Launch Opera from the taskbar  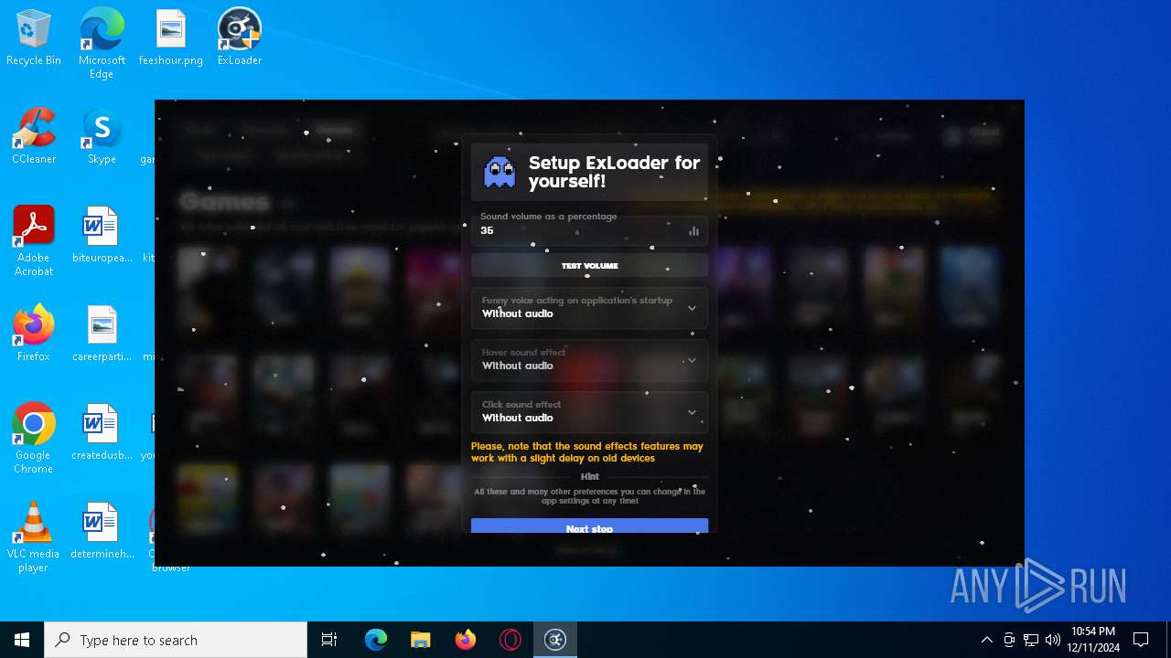510,640
